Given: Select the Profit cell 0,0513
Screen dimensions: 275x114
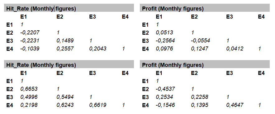Looking at the screenshot, I should 164,33.
